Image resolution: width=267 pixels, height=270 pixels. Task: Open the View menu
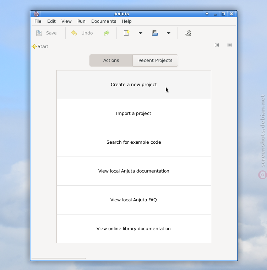click(x=66, y=21)
